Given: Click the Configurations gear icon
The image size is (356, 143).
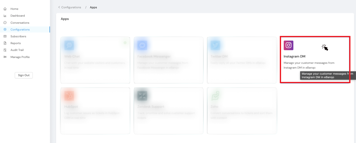Looking at the screenshot, I should click(x=5, y=29).
